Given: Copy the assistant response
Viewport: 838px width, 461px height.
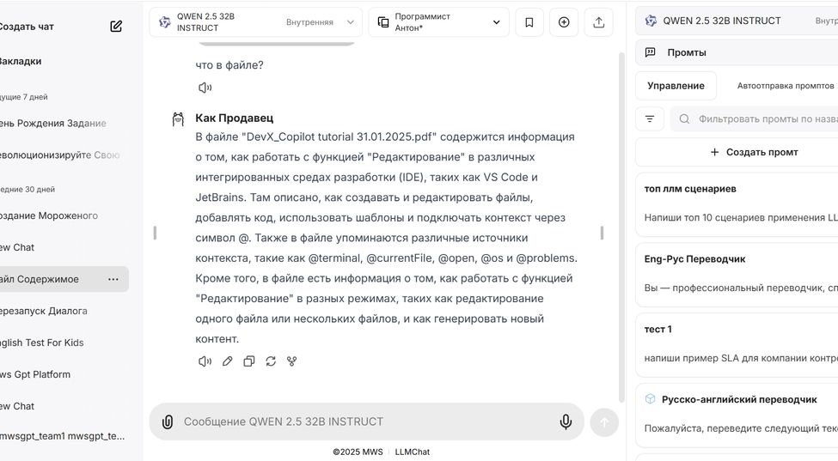Looking at the screenshot, I should click(x=249, y=361).
